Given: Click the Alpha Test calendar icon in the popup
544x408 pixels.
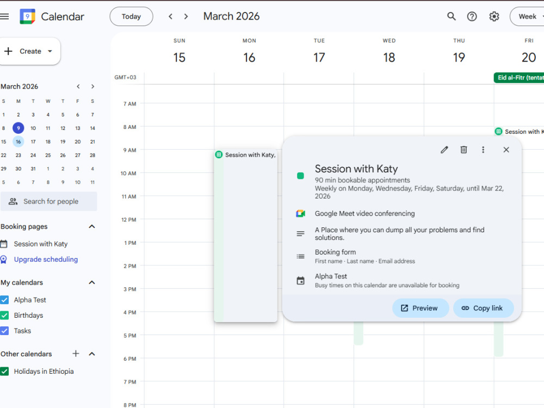Looking at the screenshot, I should [x=300, y=280].
